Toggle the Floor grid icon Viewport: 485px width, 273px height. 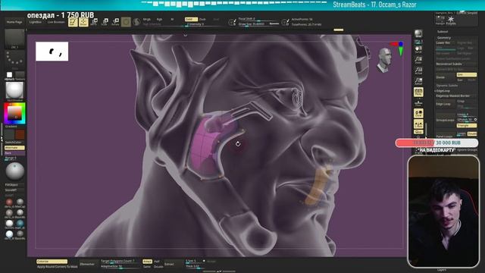(418, 102)
